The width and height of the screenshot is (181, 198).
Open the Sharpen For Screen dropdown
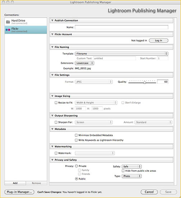click(x=94, y=122)
